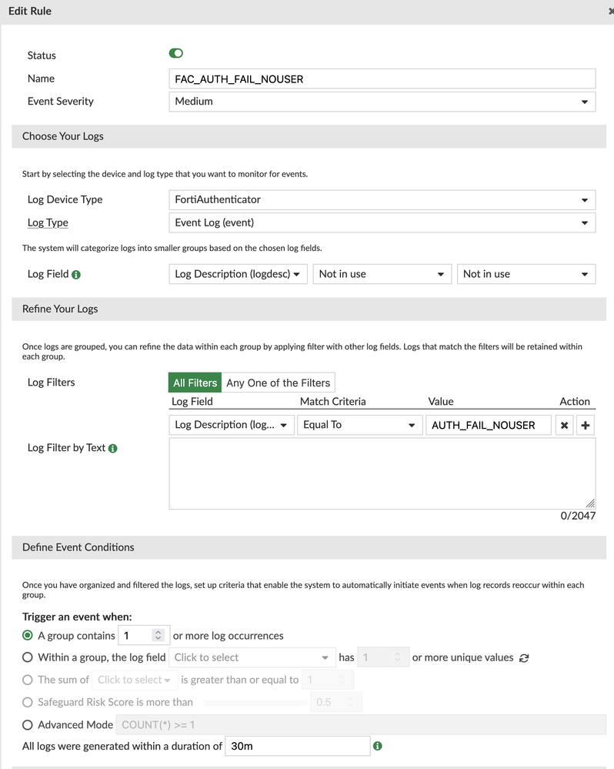Toggle the rule Status switch
Viewport: 614px width, 769px height.
point(176,54)
